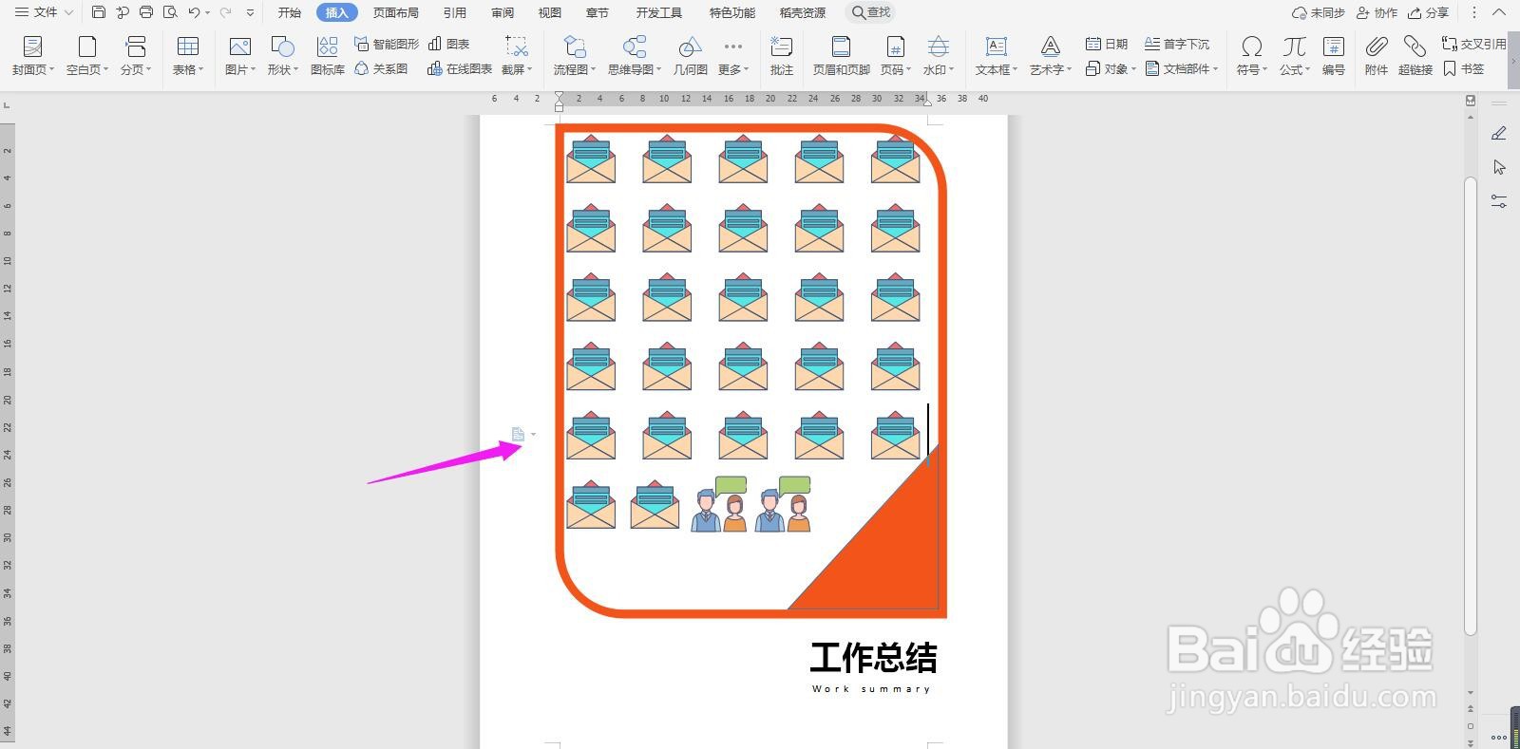This screenshot has height=749, width=1520.
Task: Insert a table with 表格
Action: 188,56
